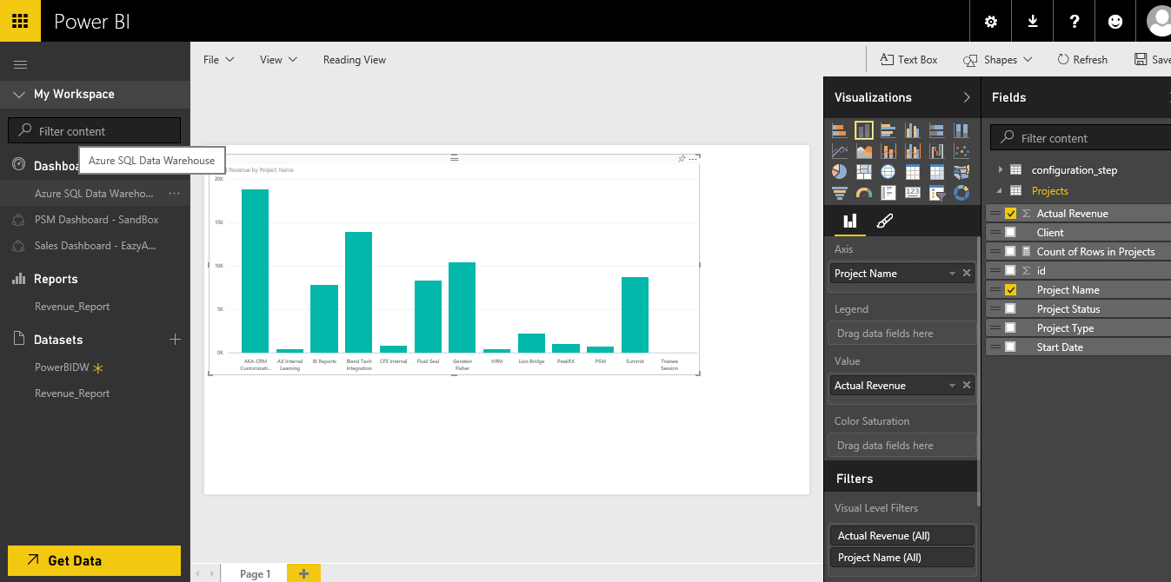Add a new dataset with plus icon

pos(175,340)
